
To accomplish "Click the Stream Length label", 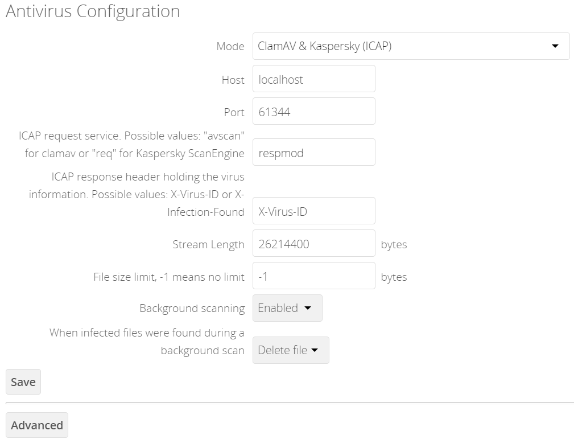I will pos(208,244).
